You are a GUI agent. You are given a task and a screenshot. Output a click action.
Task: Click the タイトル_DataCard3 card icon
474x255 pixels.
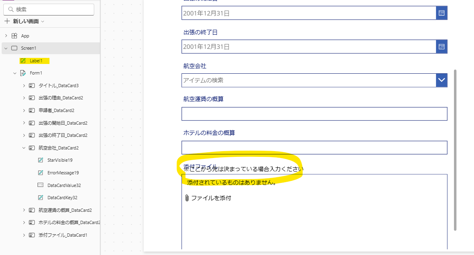(32, 86)
